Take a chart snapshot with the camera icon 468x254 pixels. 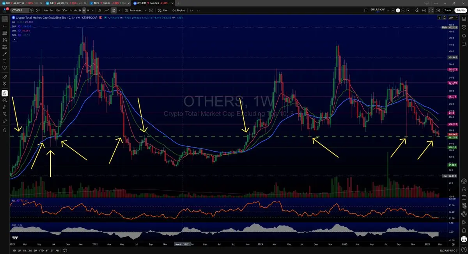pos(438,11)
